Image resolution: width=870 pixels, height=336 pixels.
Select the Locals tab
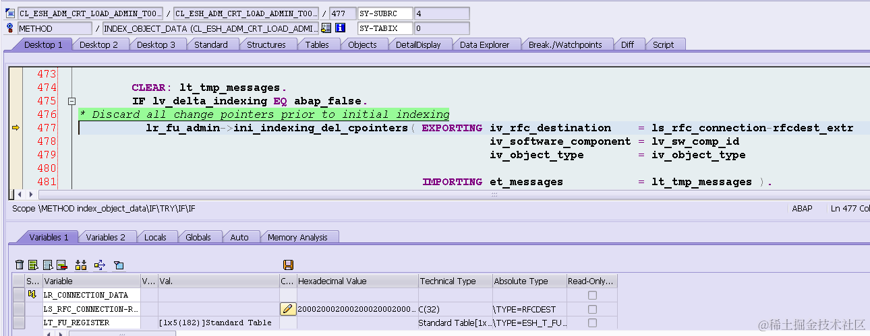(155, 237)
